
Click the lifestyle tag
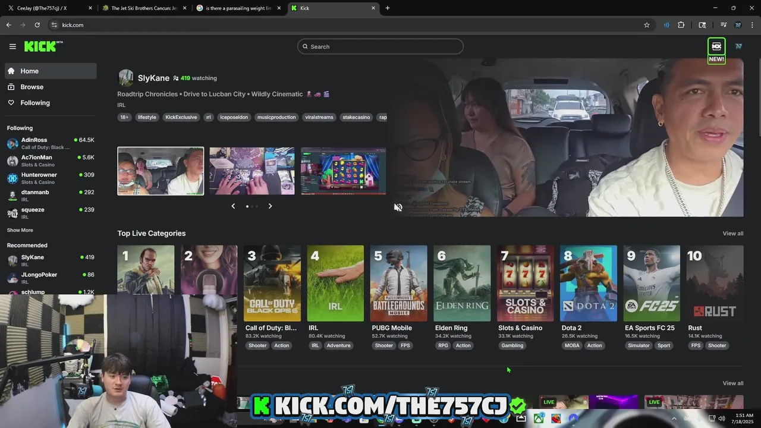point(147,117)
